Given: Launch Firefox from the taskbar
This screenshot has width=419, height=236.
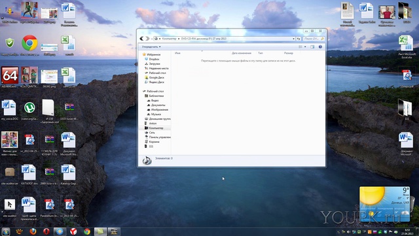Looking at the screenshot, I should tap(33, 231).
